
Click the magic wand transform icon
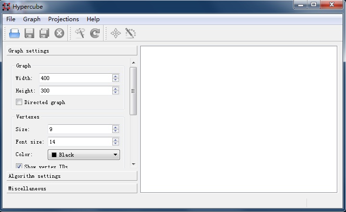(x=80, y=33)
